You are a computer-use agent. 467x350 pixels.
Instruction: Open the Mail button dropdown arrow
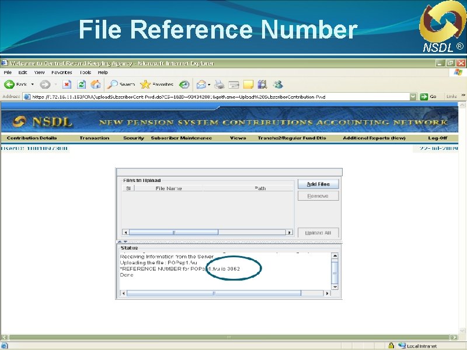click(209, 85)
